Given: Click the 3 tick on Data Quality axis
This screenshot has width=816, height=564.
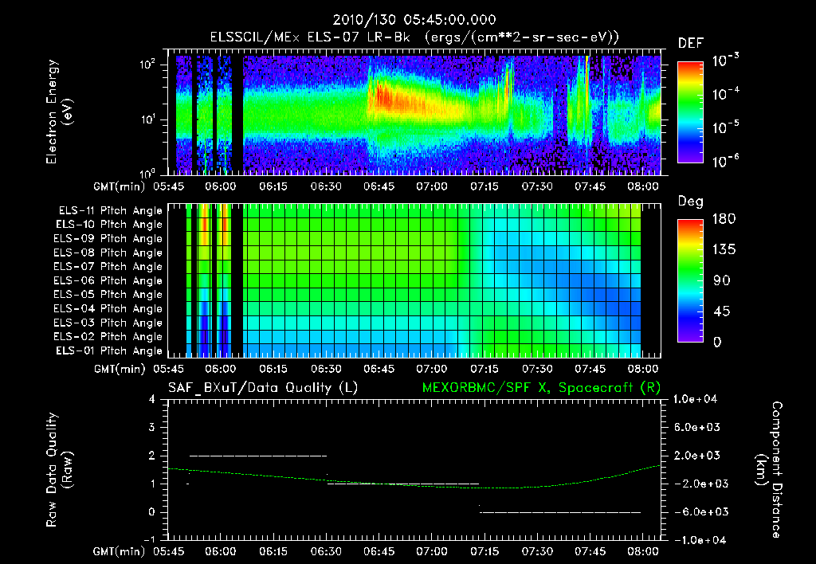Looking at the screenshot, I should [152, 428].
